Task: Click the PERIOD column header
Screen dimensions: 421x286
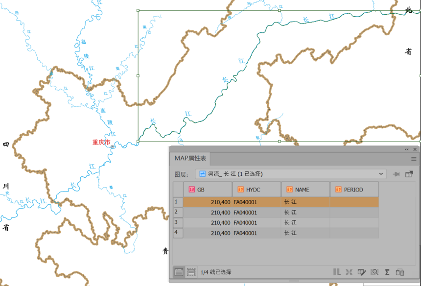Action: click(354, 190)
